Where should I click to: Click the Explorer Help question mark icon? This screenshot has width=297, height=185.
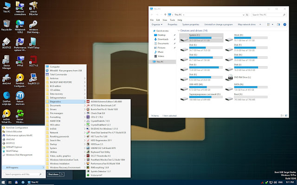[x=284, y=25]
